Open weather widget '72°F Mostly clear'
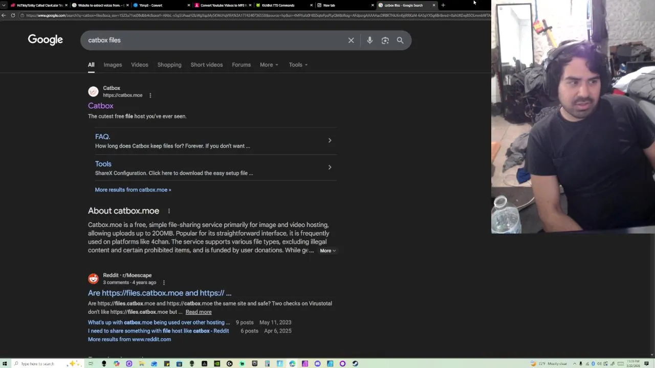Image resolution: width=655 pixels, height=368 pixels. tap(550, 363)
